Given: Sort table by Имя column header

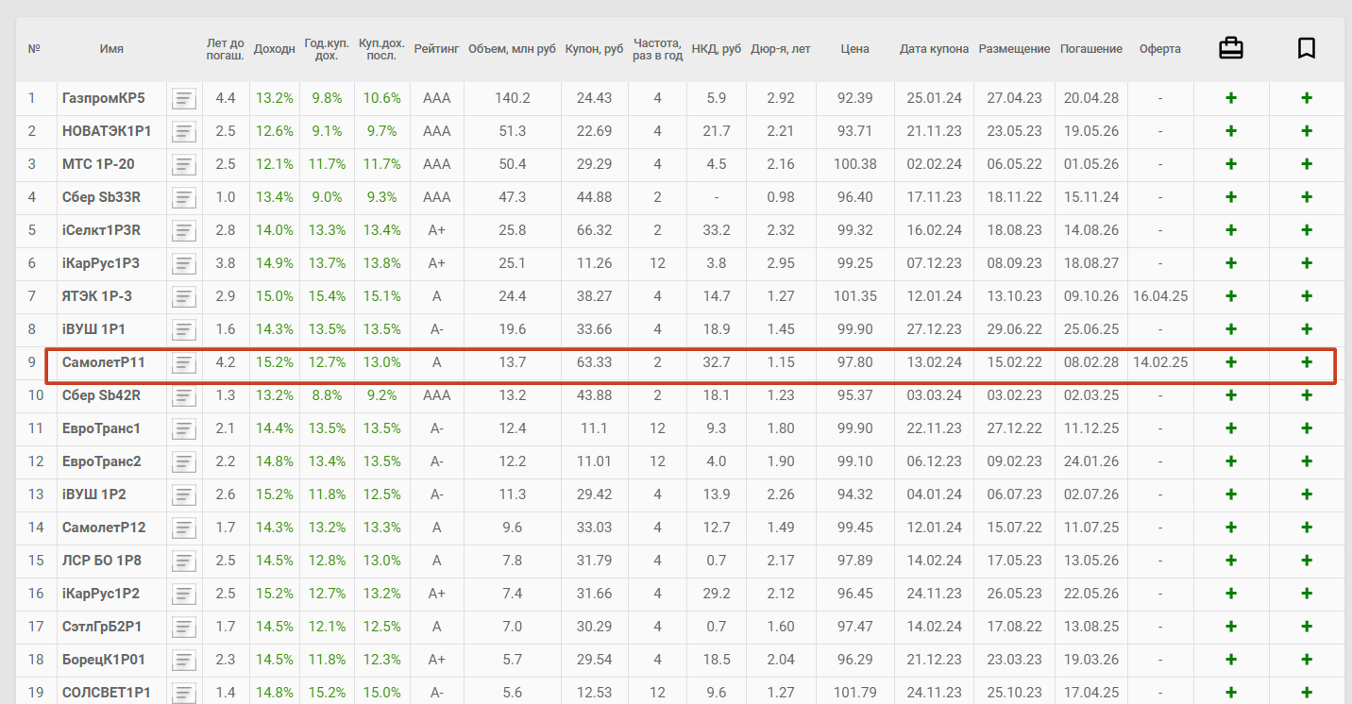Looking at the screenshot, I should [111, 49].
